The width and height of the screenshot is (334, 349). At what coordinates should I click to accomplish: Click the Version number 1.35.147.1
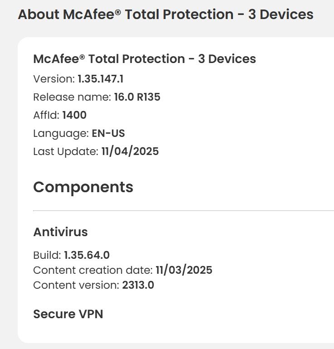coord(101,79)
